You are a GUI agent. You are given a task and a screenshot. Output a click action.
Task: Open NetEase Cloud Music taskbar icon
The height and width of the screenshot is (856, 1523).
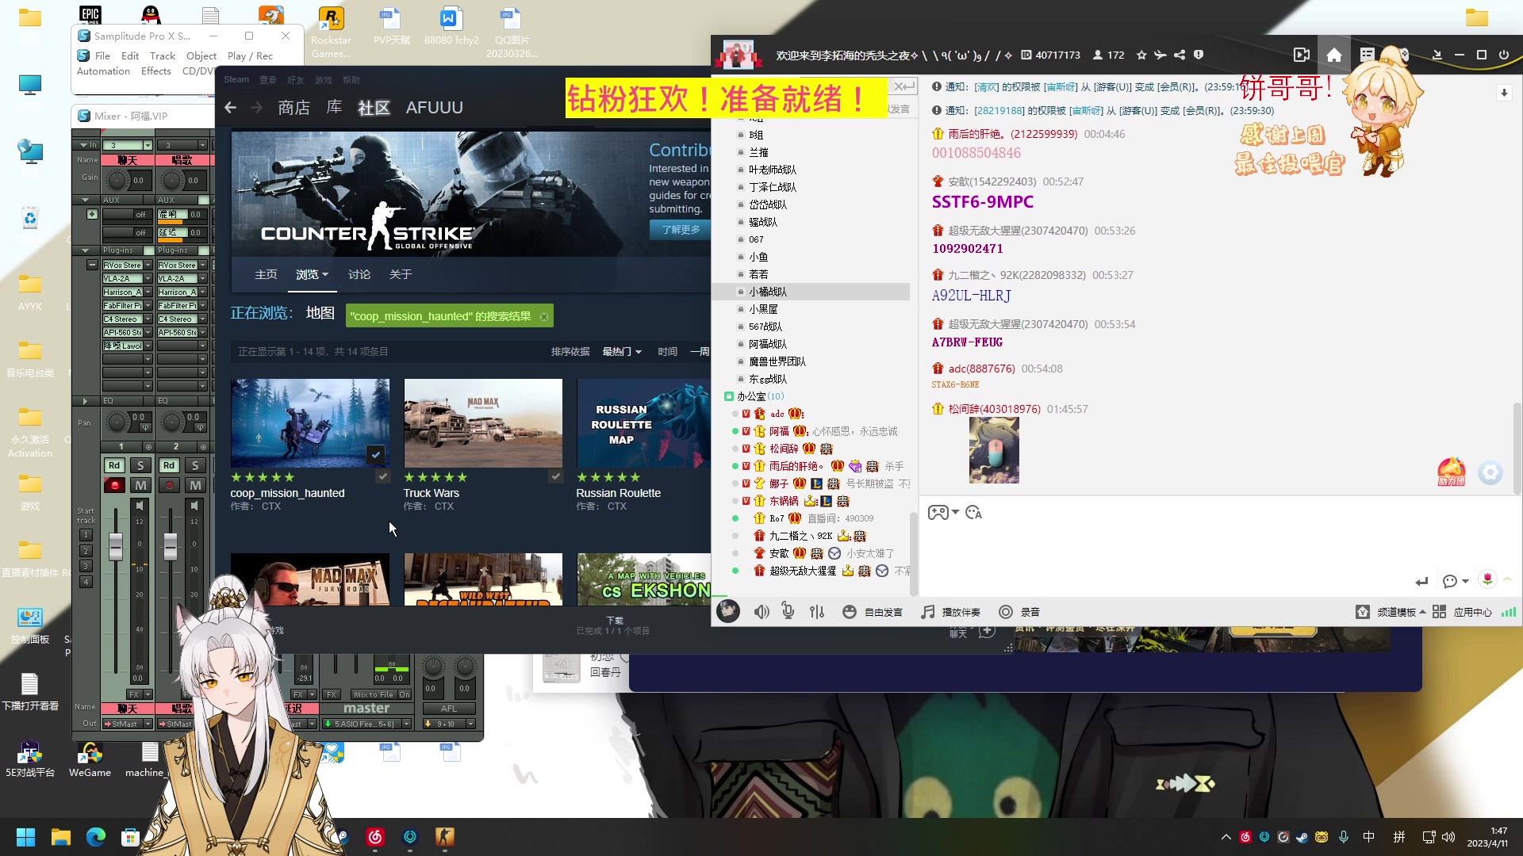(x=375, y=837)
